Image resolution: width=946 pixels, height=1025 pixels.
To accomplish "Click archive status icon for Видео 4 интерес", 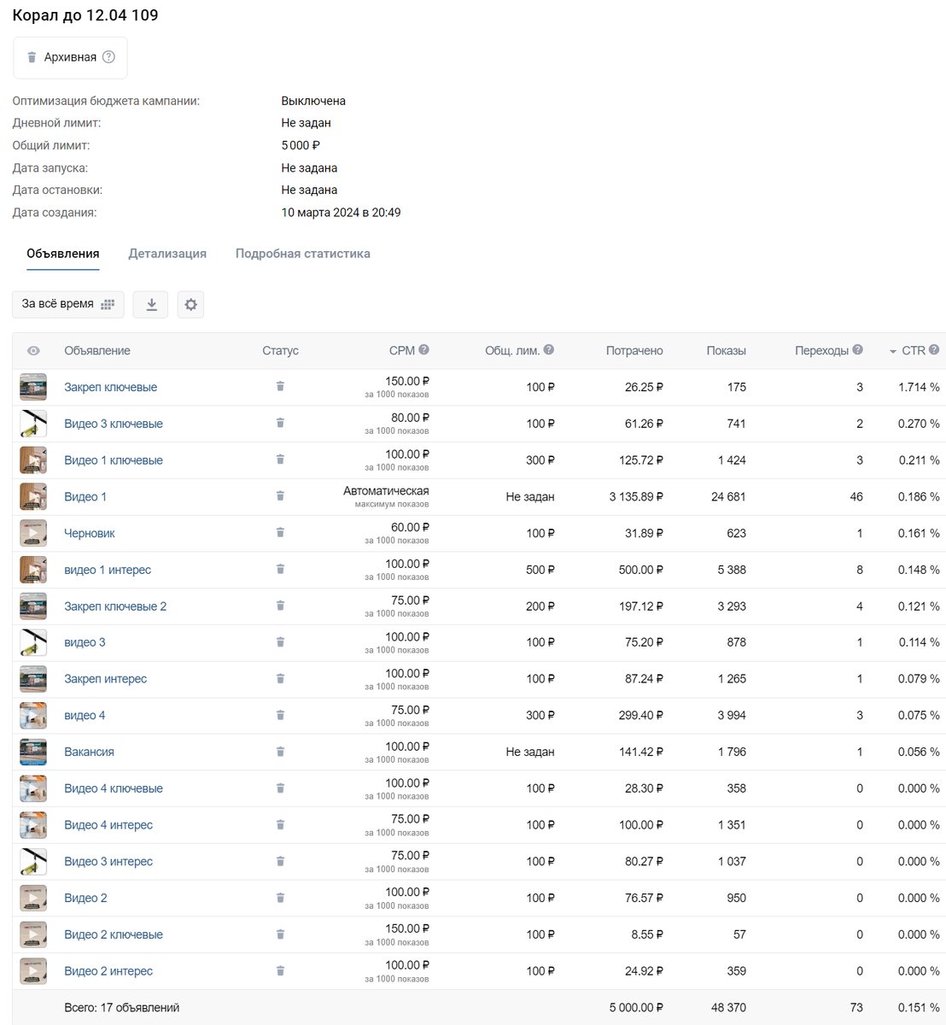I will (x=280, y=825).
